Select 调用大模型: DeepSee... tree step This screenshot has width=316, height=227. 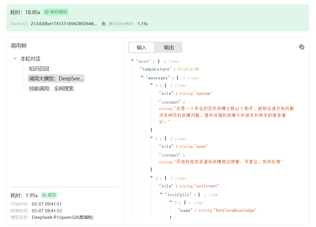56,79
